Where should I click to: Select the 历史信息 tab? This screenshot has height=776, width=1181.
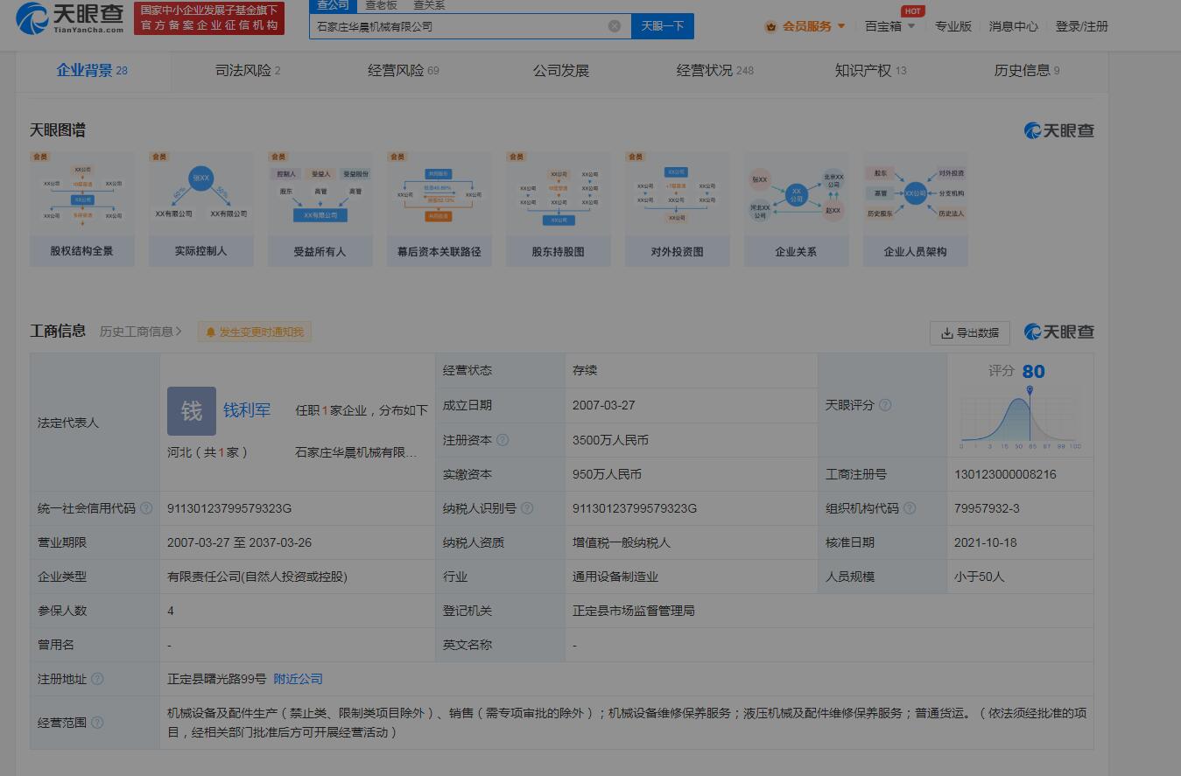point(1026,70)
